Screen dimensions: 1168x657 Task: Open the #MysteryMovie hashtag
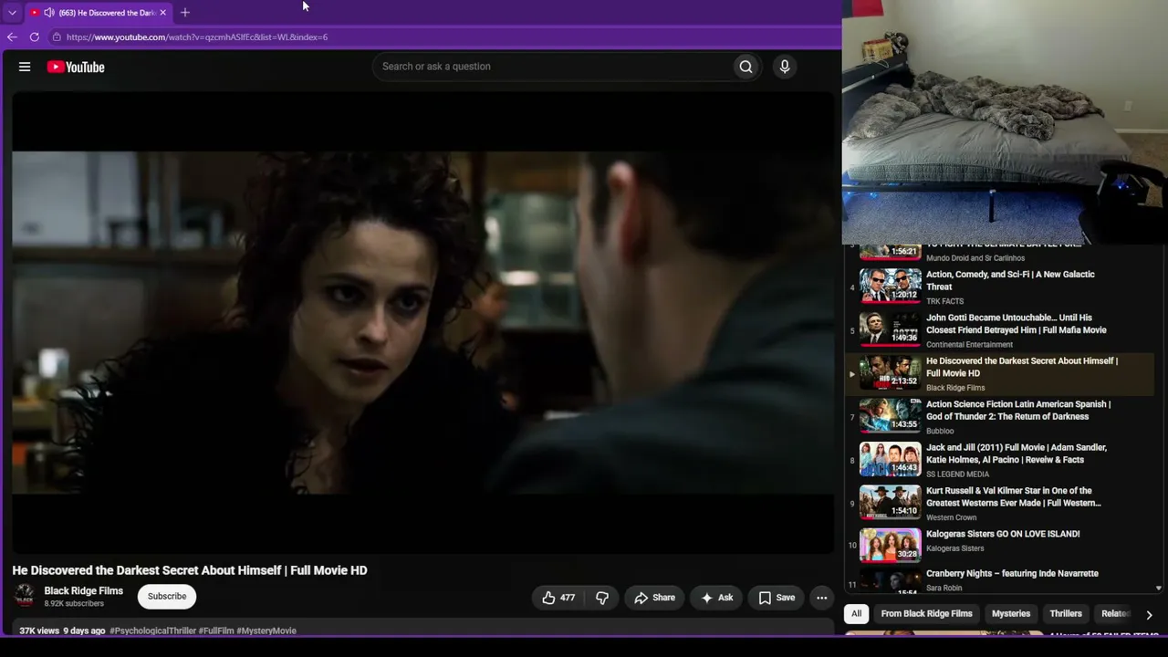pyautogui.click(x=266, y=631)
